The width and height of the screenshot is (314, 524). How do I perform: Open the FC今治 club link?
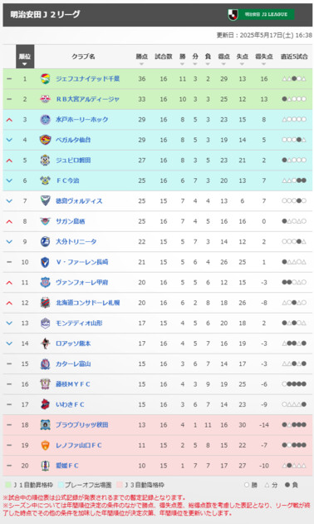coord(67,180)
